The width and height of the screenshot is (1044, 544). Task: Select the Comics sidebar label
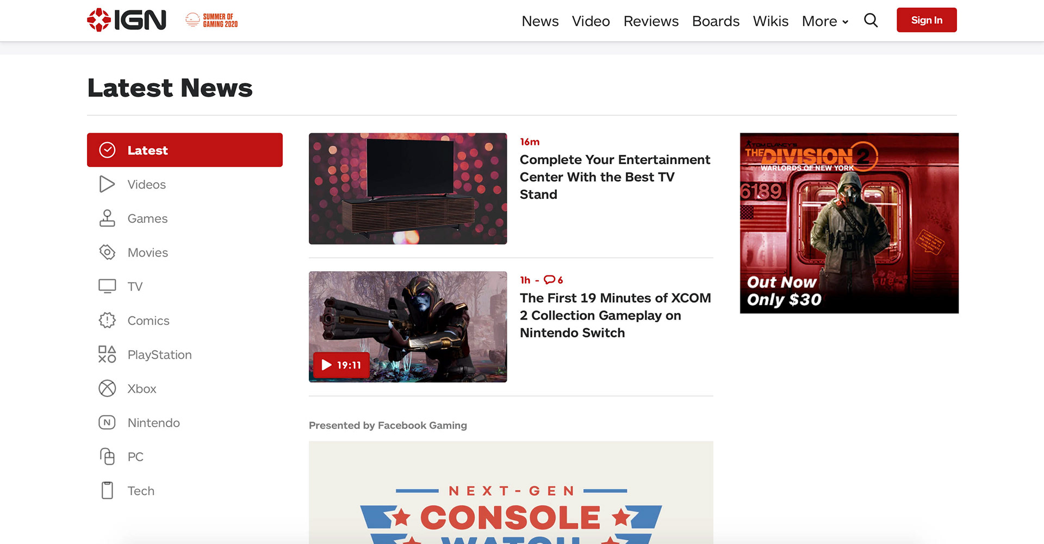(148, 321)
